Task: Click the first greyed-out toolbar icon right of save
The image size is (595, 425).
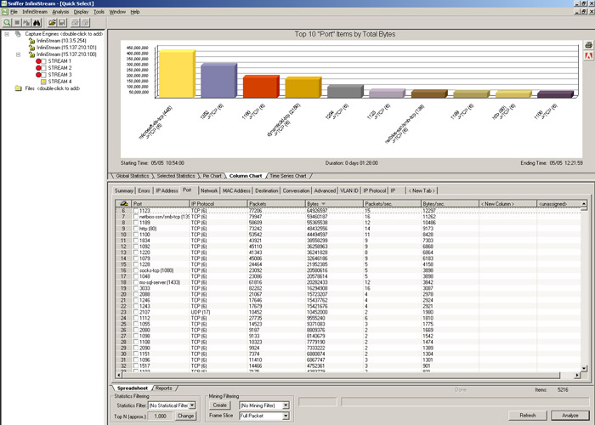Action: (75, 23)
